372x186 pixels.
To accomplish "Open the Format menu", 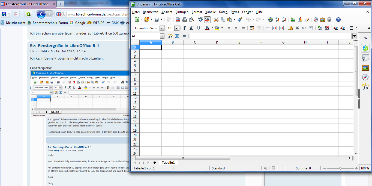I will tap(197, 12).
